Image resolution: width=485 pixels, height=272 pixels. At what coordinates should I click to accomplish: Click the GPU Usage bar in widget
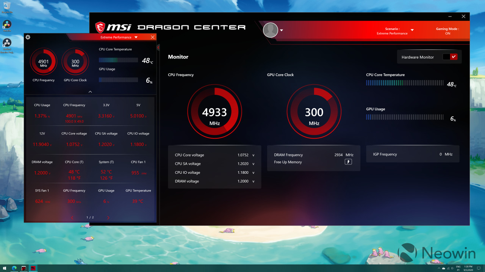pyautogui.click(x=119, y=80)
